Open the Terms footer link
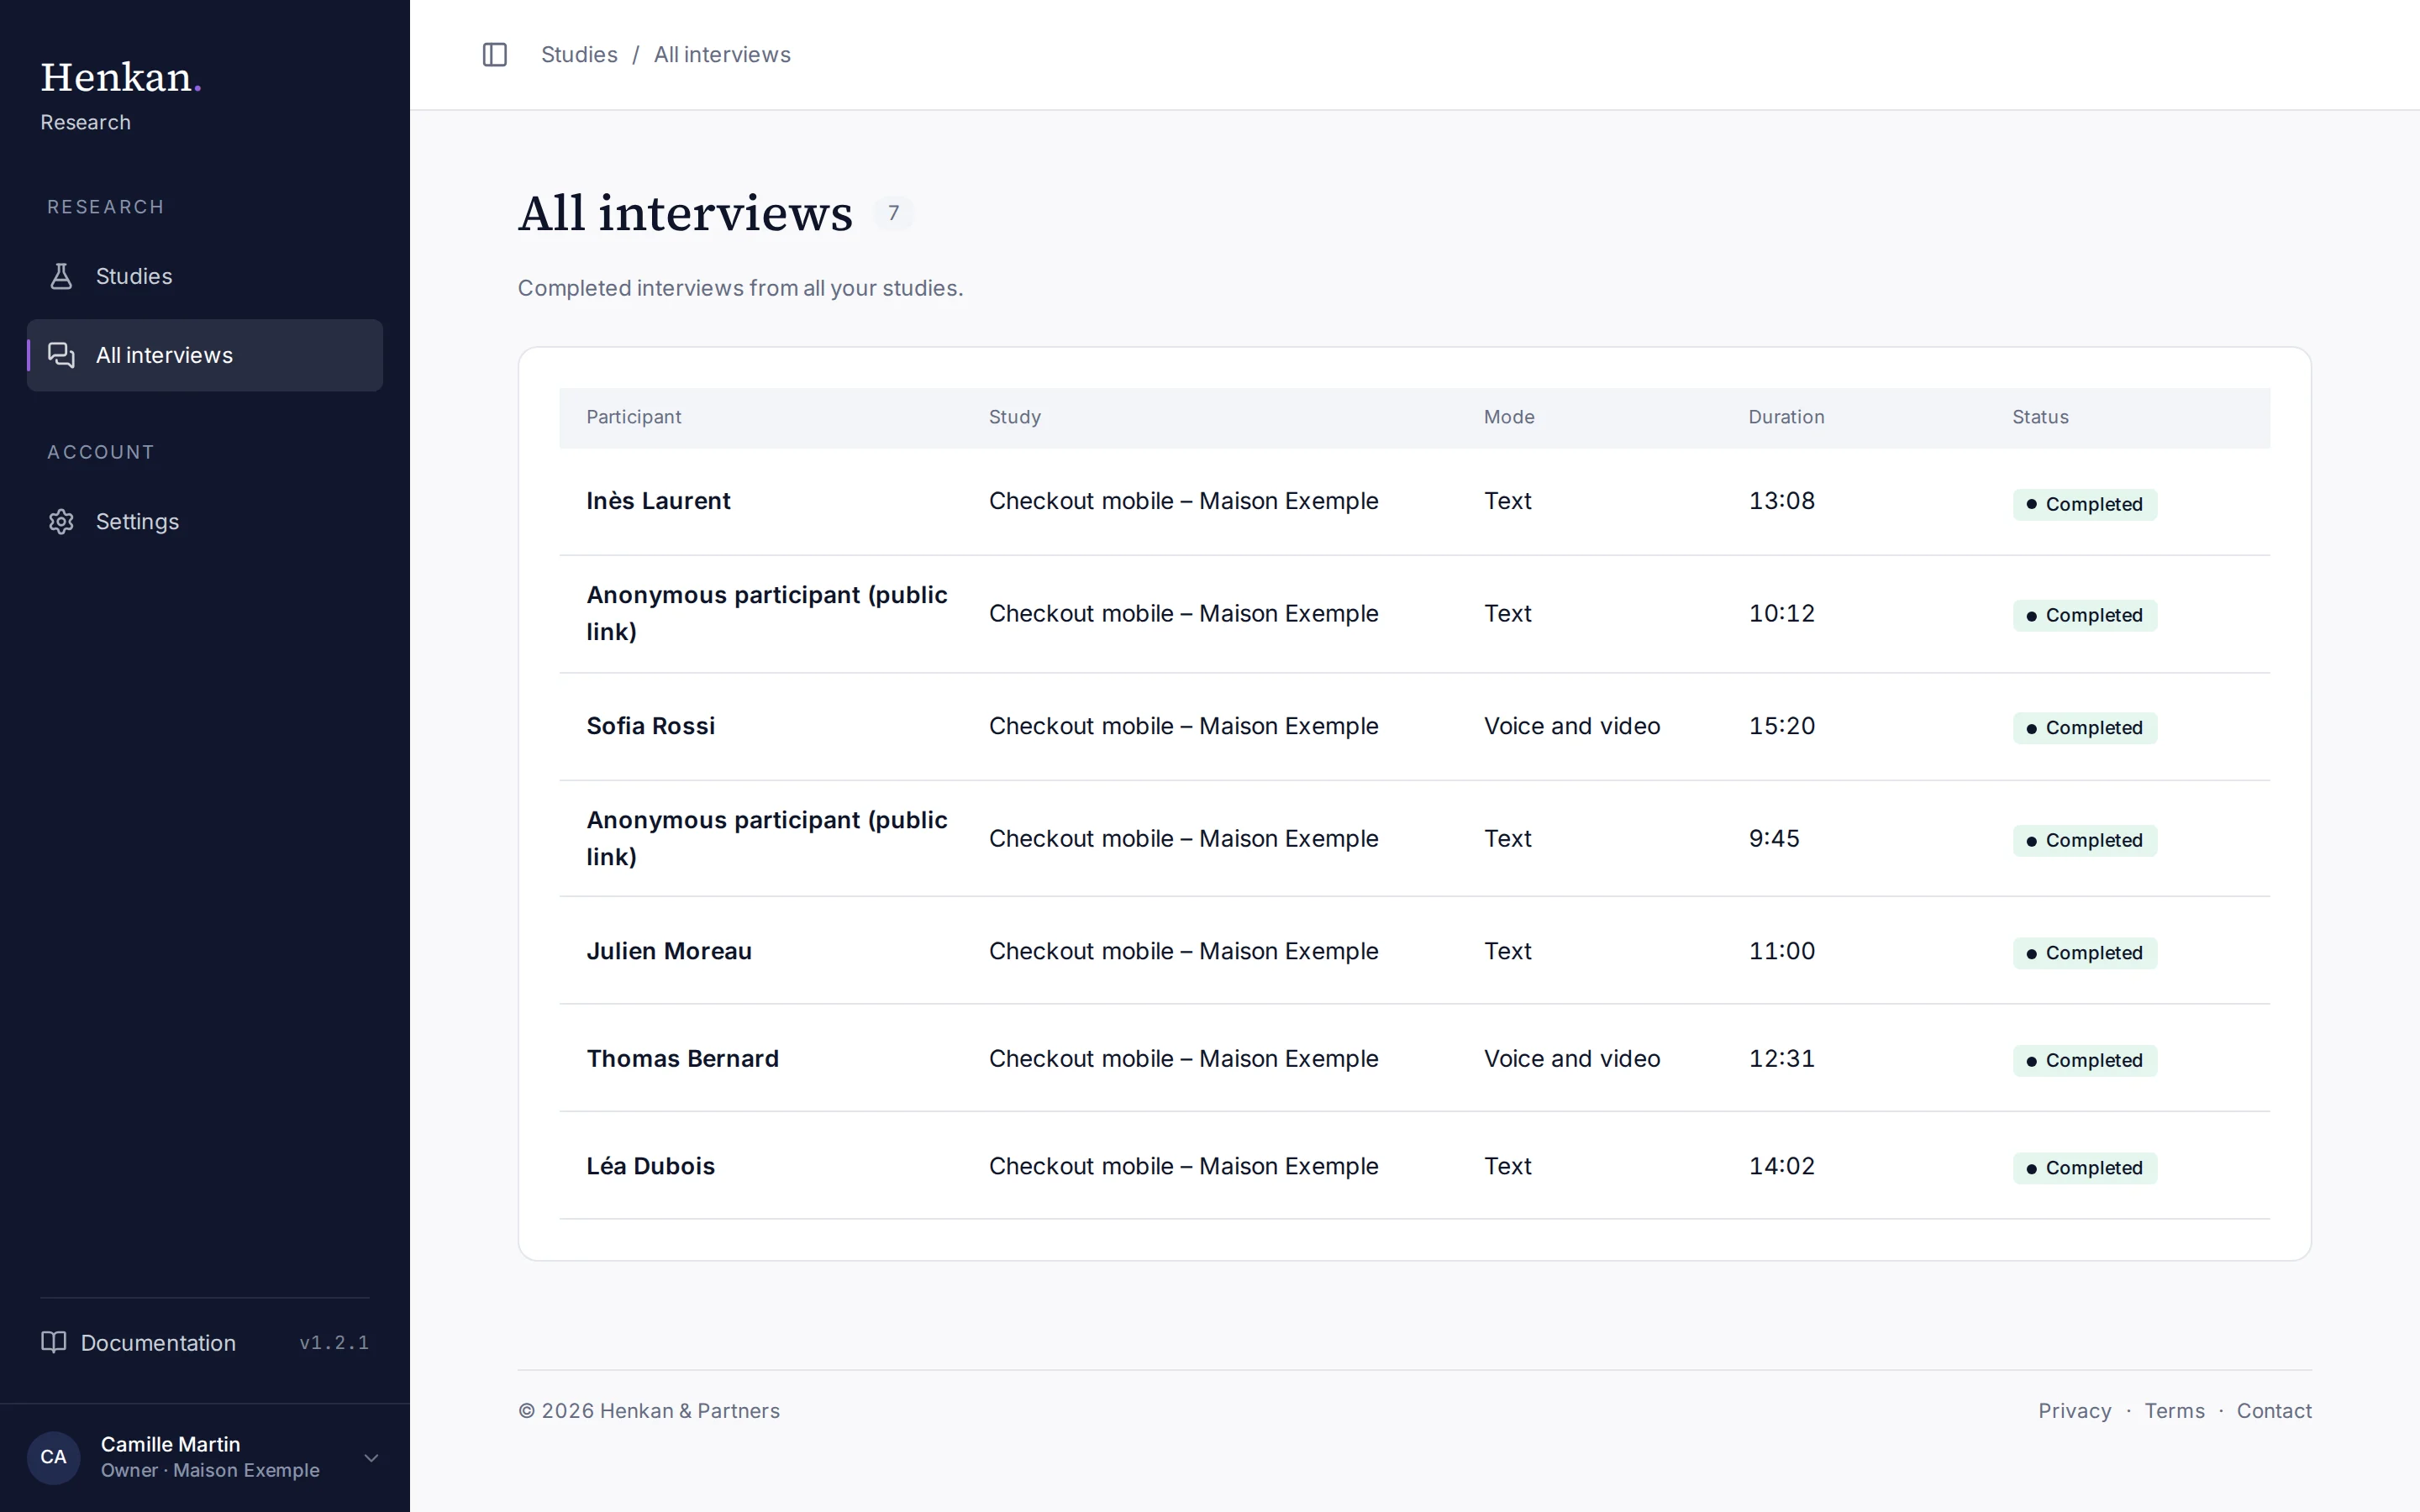This screenshot has height=1512, width=2420. [x=2174, y=1411]
